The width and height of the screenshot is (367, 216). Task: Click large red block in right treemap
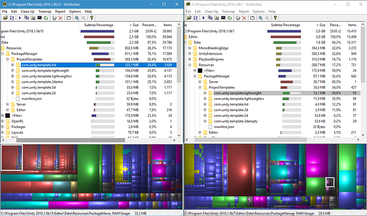pyautogui.click(x=239, y=170)
